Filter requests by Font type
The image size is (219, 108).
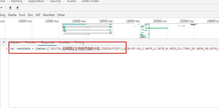click(x=22, y=15)
